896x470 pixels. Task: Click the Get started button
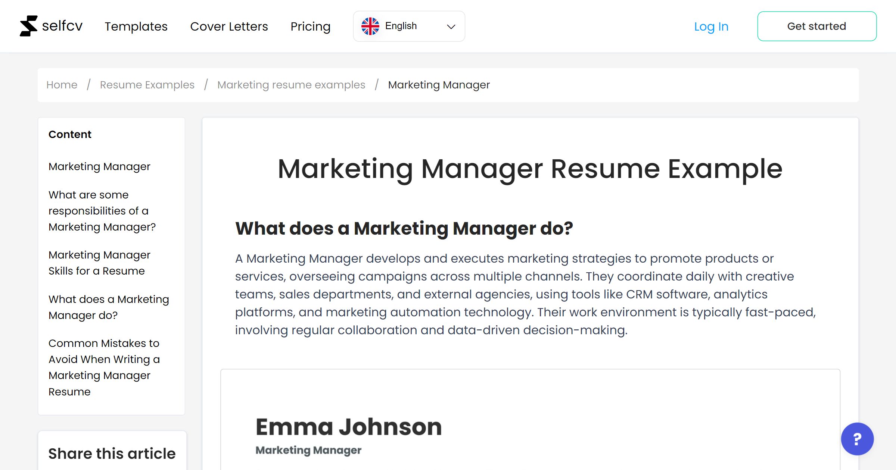816,26
